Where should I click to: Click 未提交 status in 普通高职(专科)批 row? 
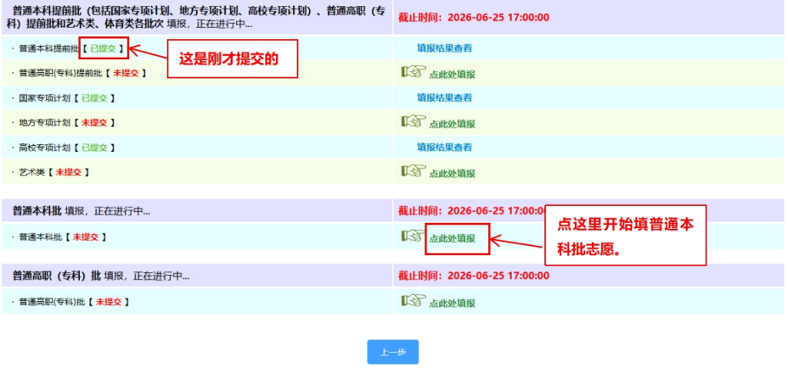point(109,302)
